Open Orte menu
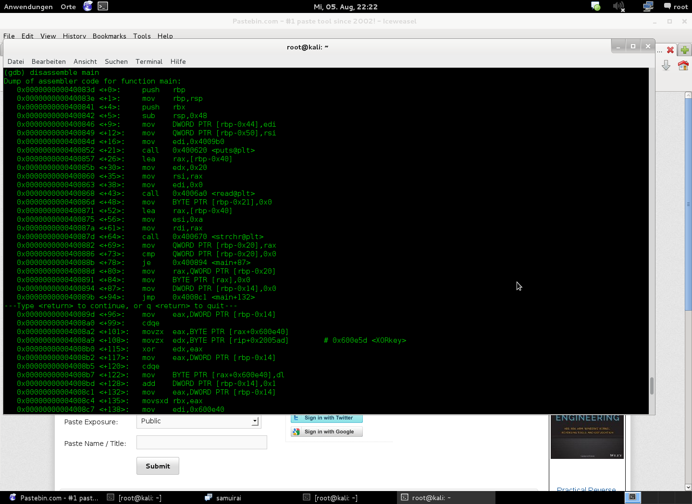 click(x=68, y=7)
